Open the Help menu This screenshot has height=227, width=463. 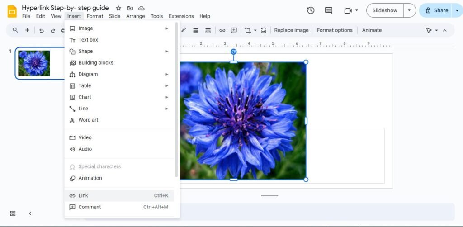pos(205,16)
